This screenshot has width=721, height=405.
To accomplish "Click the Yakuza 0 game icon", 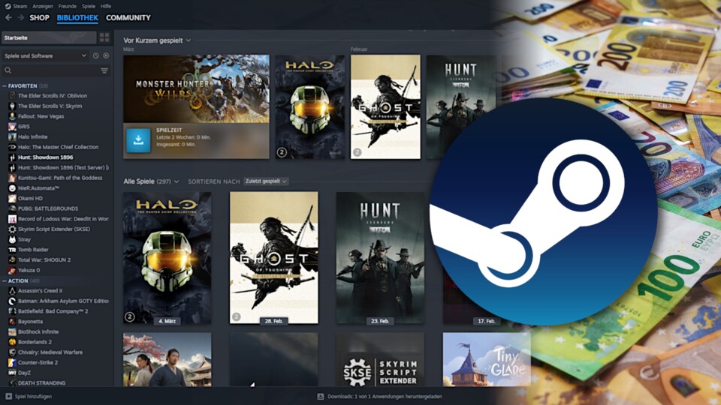I will (13, 270).
